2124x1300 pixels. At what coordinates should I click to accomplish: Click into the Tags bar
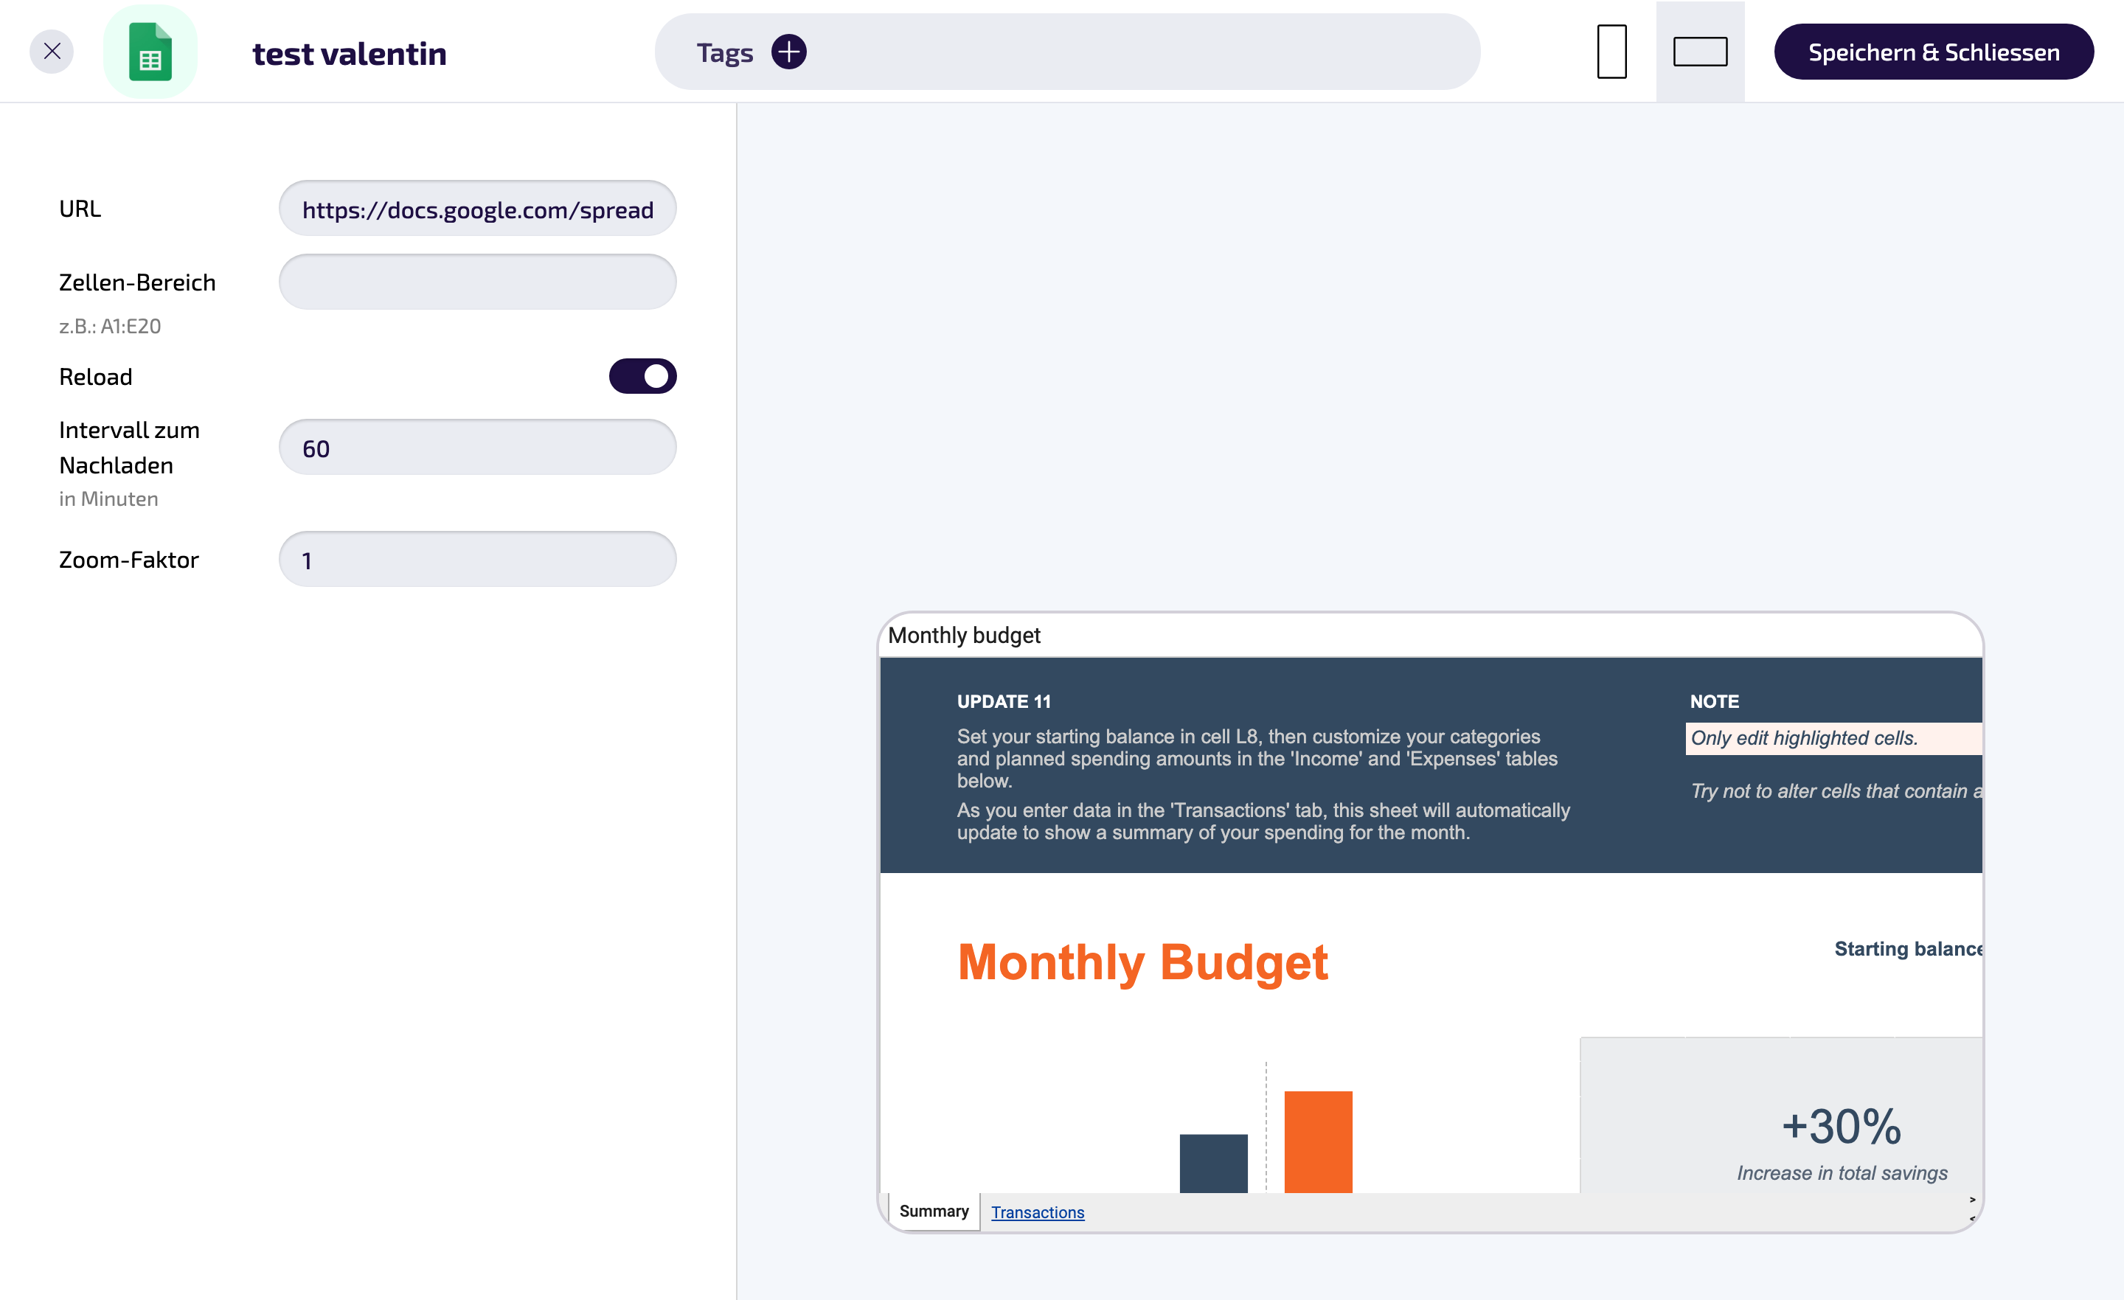1067,52
